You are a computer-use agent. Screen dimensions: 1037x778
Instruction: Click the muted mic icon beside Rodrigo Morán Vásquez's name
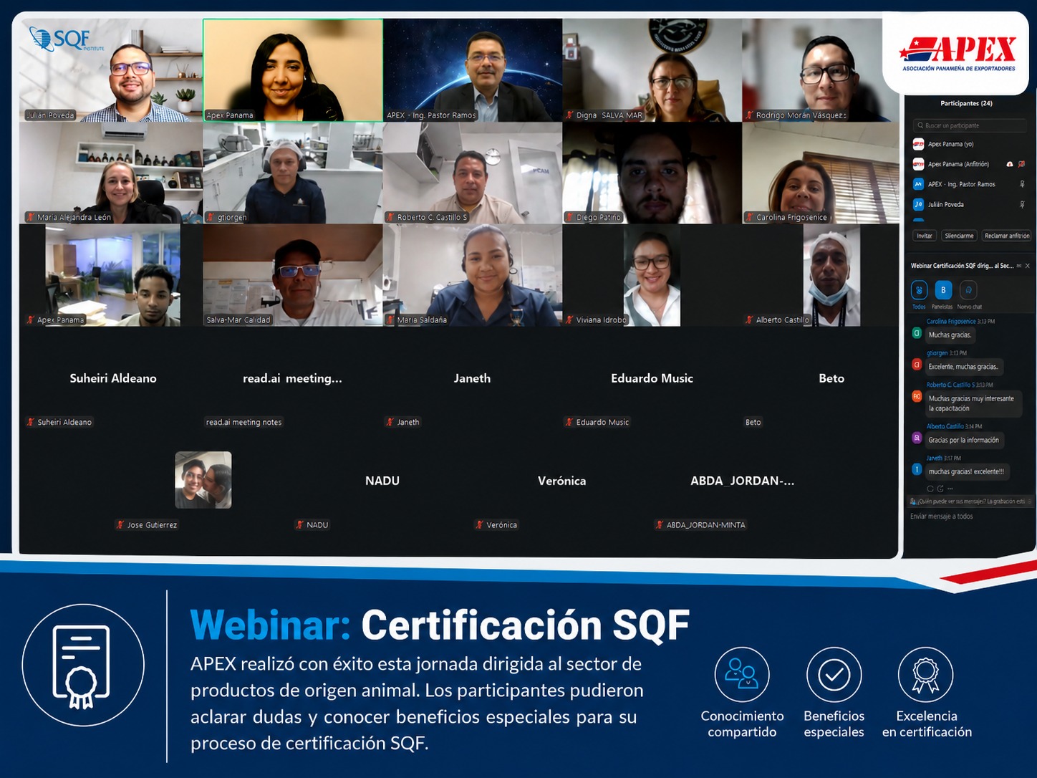(749, 115)
